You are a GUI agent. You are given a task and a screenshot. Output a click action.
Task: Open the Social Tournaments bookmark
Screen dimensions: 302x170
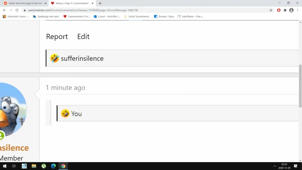pos(137,17)
